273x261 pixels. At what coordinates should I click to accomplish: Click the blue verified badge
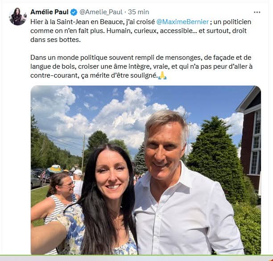point(74,12)
